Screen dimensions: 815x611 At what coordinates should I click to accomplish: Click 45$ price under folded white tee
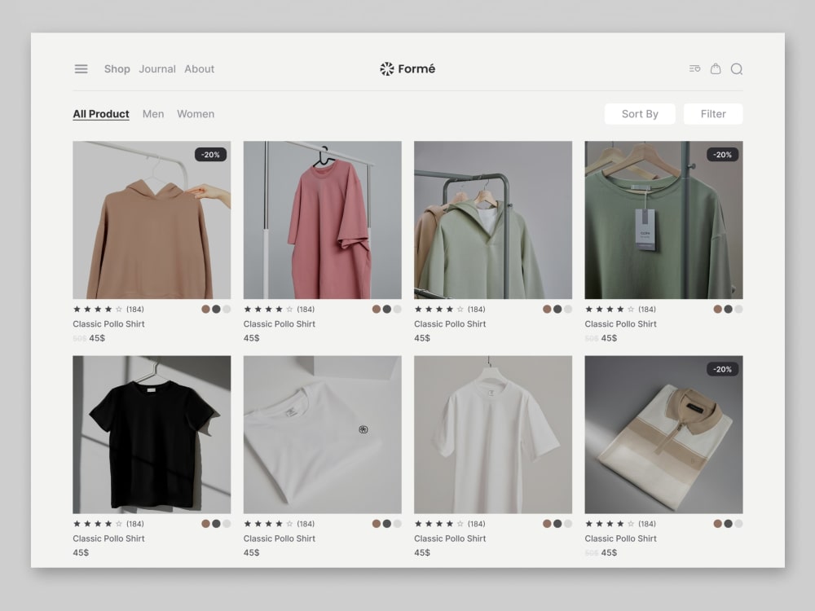point(252,552)
